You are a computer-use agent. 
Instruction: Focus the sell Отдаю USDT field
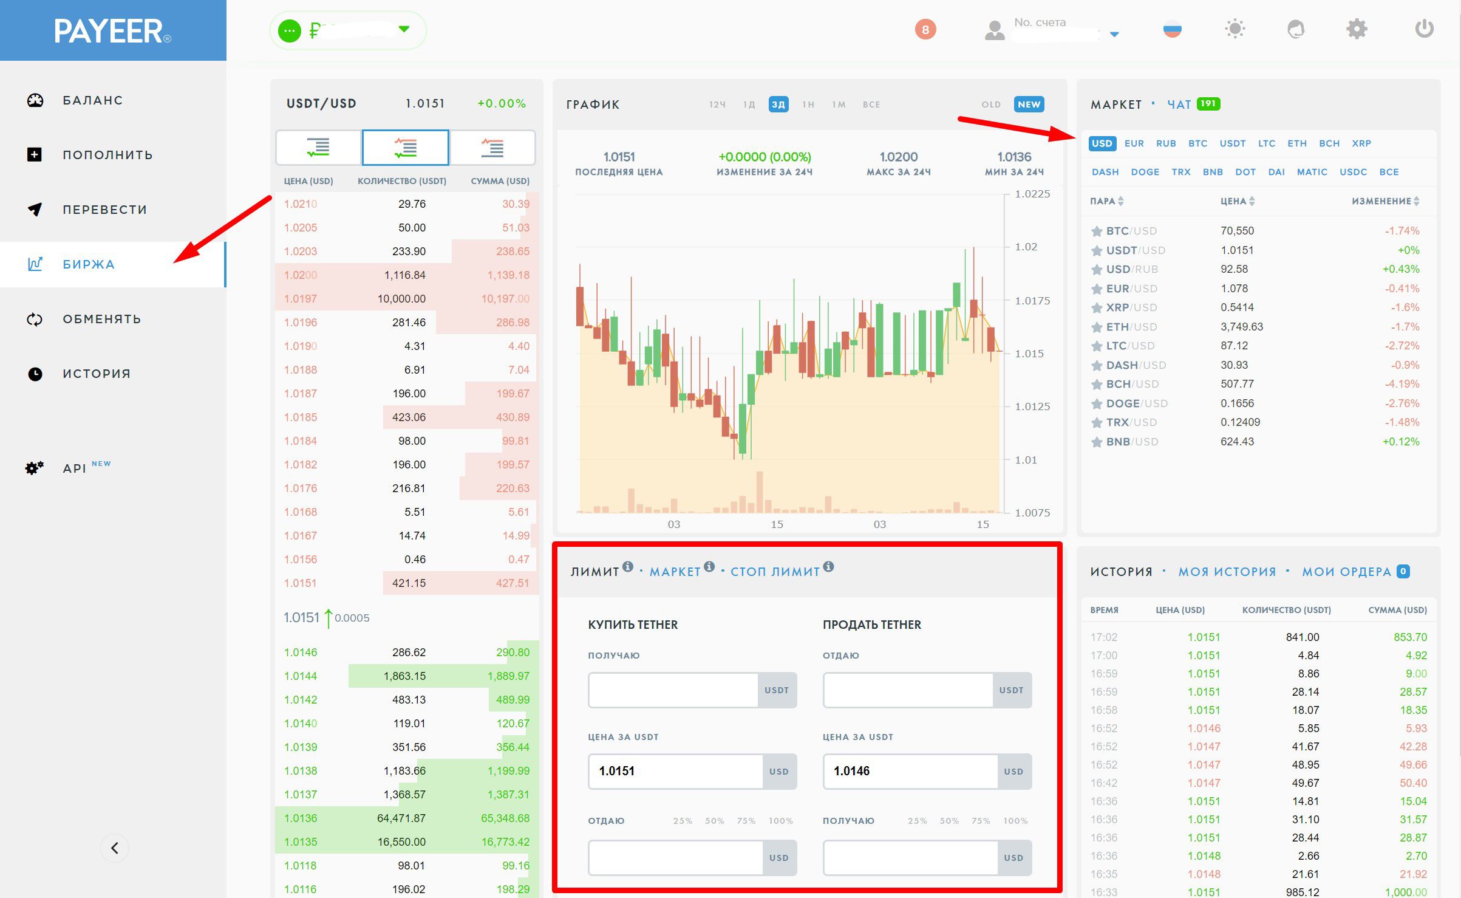[908, 690]
